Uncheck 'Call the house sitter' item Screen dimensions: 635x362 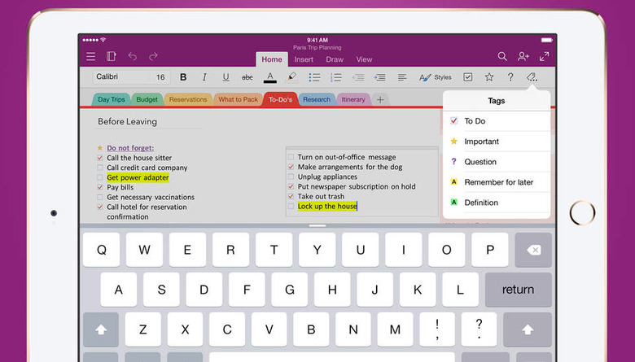100,158
